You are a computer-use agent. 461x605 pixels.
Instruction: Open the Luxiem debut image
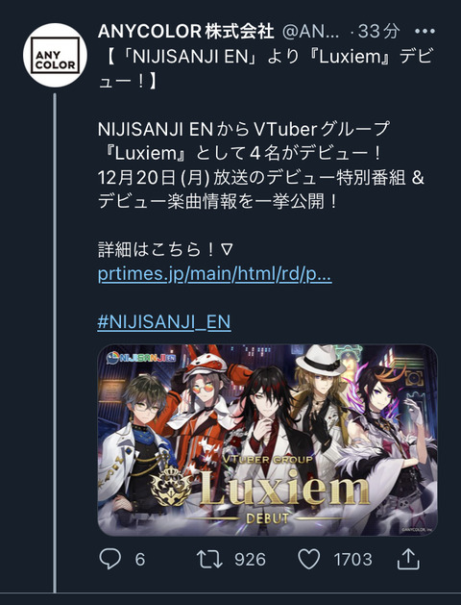(x=268, y=440)
